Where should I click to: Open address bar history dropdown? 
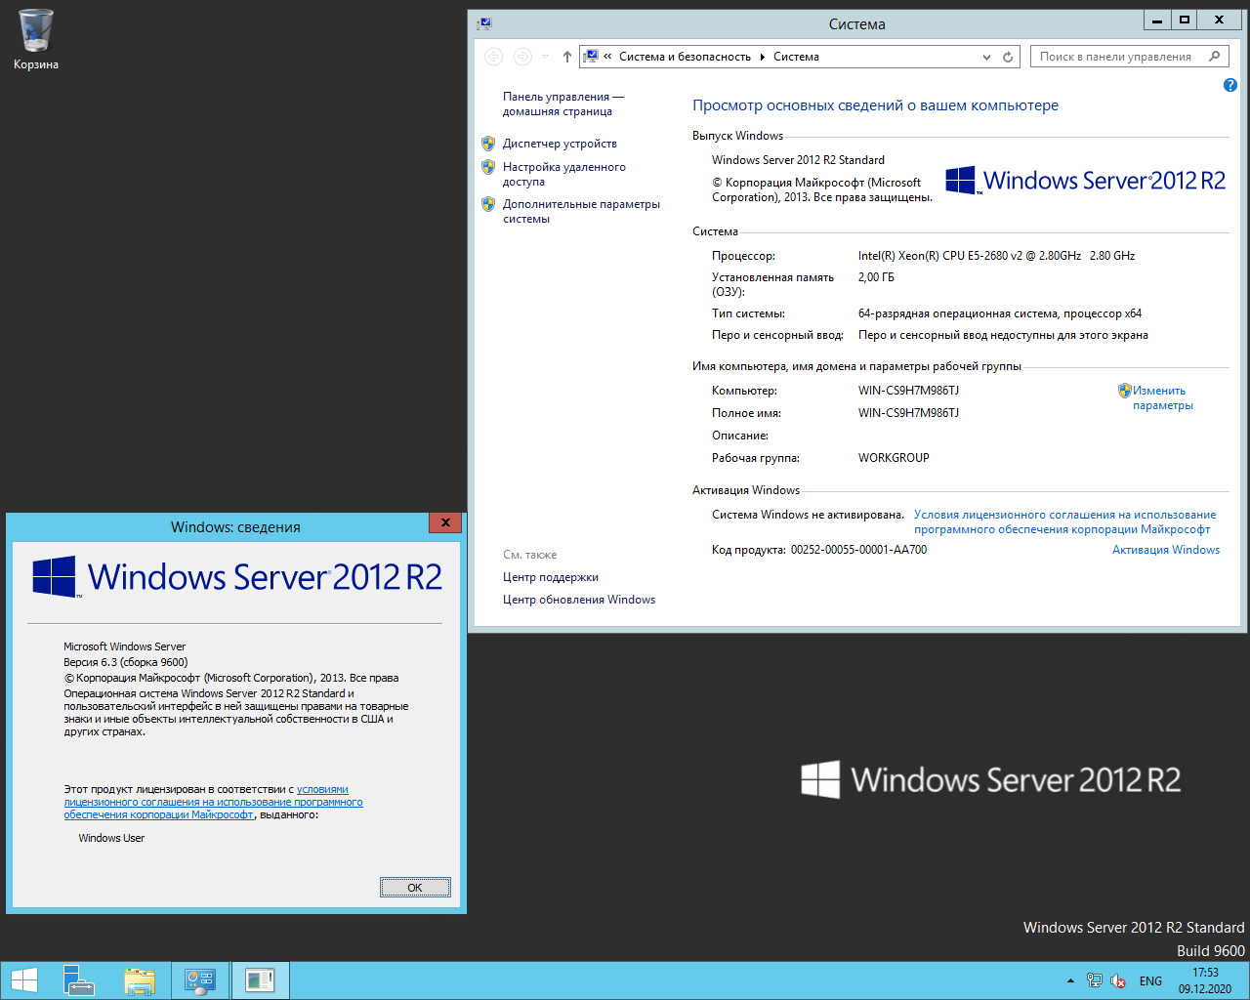(x=986, y=57)
